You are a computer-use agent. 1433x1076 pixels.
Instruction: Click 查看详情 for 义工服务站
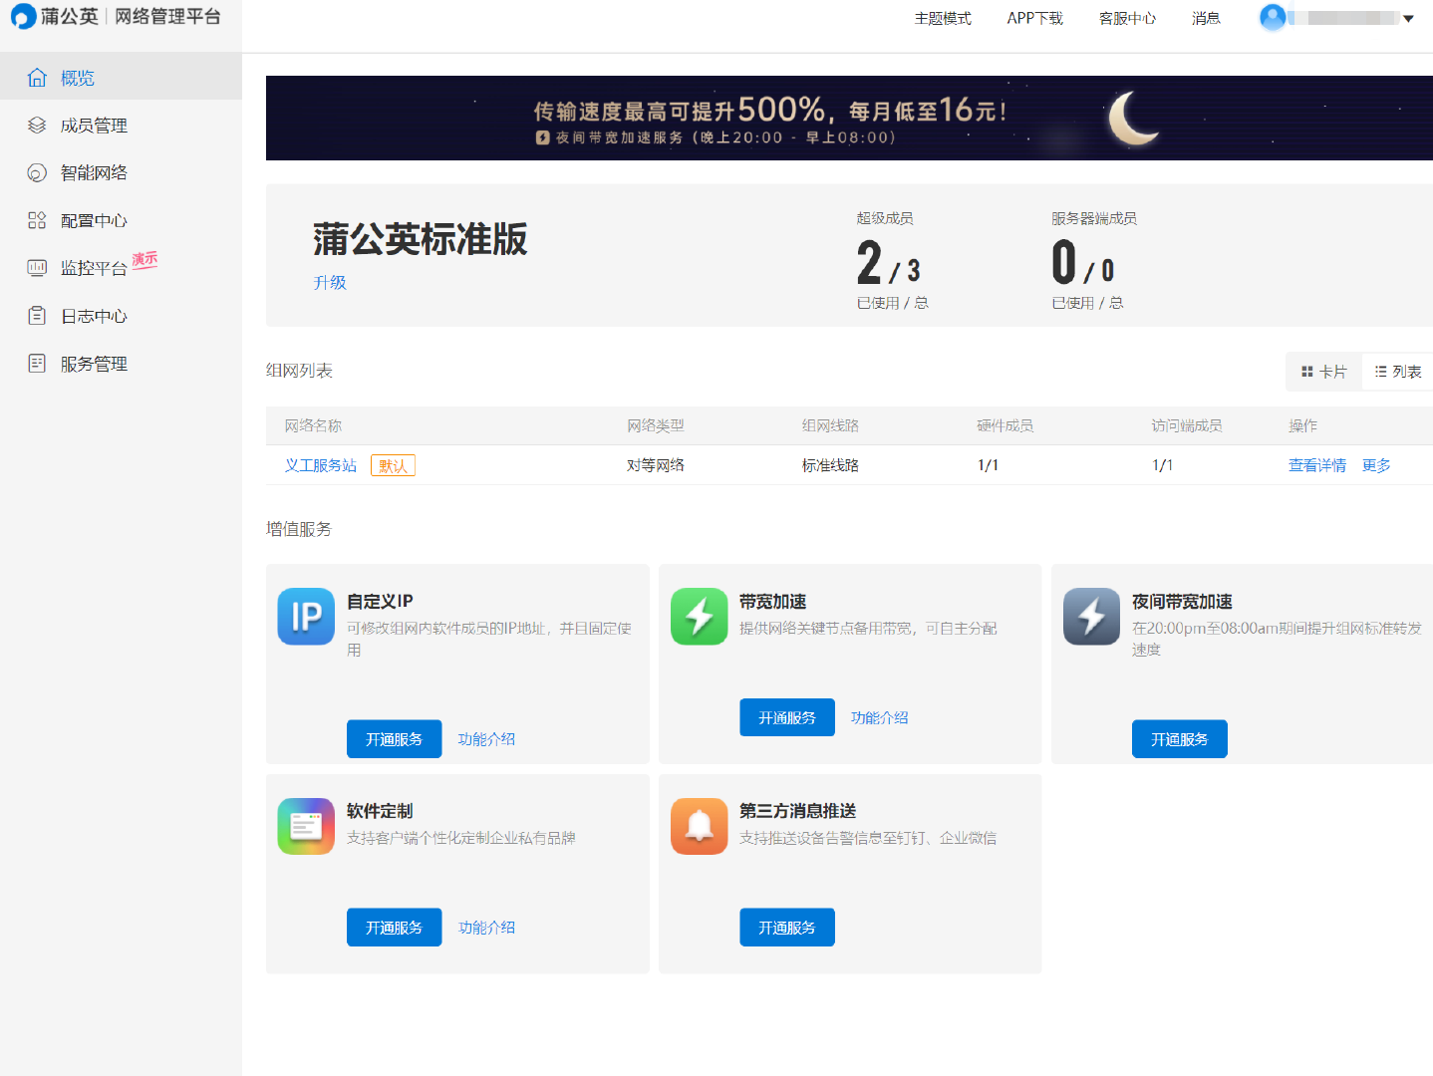coord(1316,465)
